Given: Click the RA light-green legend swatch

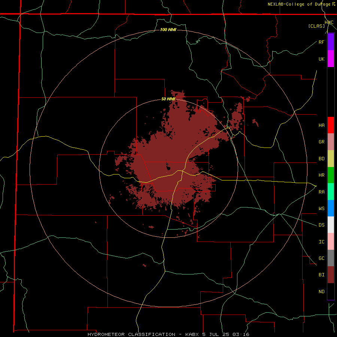Looking at the screenshot, I should coord(331,192).
